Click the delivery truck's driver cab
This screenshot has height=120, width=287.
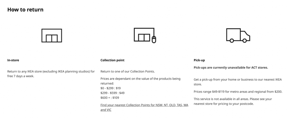[x=246, y=36]
